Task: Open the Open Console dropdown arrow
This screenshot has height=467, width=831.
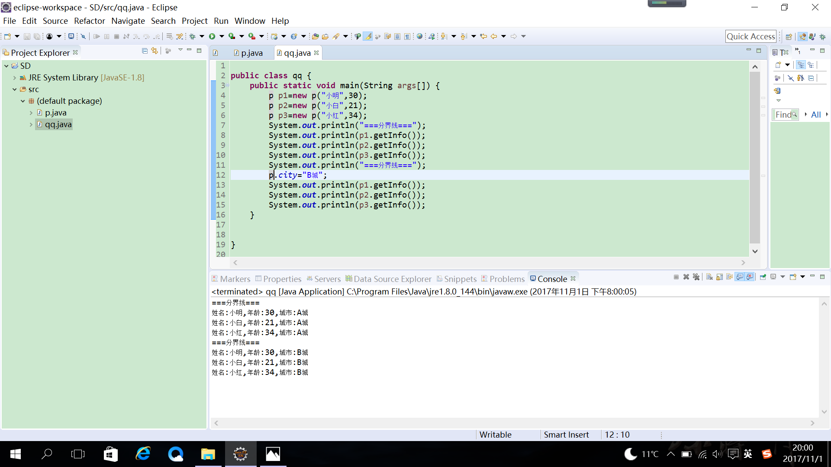Action: [x=803, y=277]
